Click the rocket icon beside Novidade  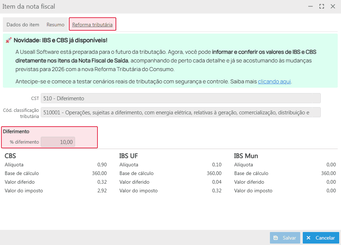tap(9, 40)
